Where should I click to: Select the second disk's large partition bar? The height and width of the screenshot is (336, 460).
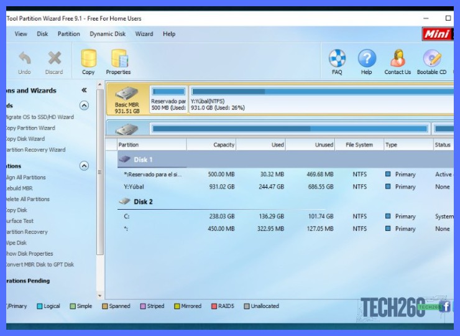pyautogui.click(x=290, y=129)
